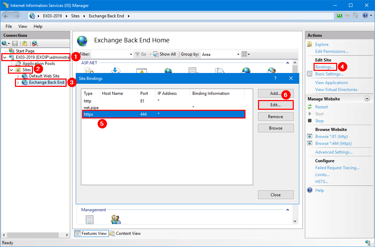The width and height of the screenshot is (375, 247).
Task: Select the Start Page tree node
Action: tap(25, 51)
